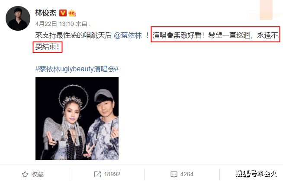Open the post timestamp 4月22日 13:10
This screenshot has width=283, height=181.
coord(55,24)
